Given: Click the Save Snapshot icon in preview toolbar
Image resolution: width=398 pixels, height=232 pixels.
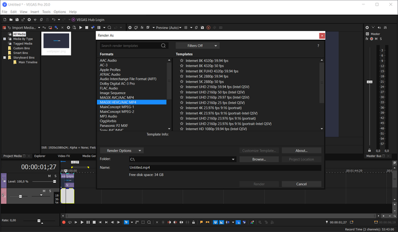Looking at the screenshot, I should tap(202, 27).
